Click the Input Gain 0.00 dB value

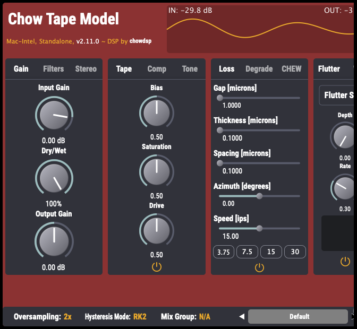tap(54, 141)
